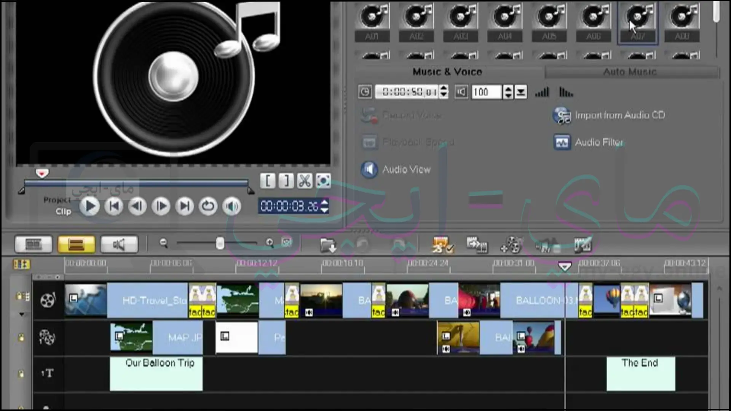731x411 pixels.
Task: Play the project preview
Action: pyautogui.click(x=90, y=207)
